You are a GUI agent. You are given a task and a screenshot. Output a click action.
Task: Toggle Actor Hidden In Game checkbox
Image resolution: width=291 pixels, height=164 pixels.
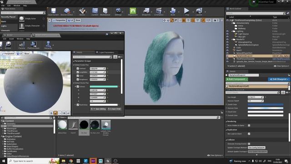[249, 126]
